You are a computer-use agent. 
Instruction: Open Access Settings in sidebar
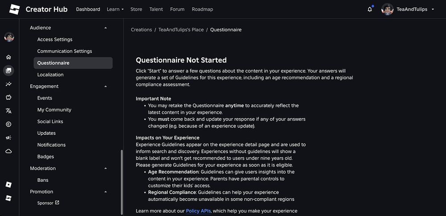(x=55, y=40)
